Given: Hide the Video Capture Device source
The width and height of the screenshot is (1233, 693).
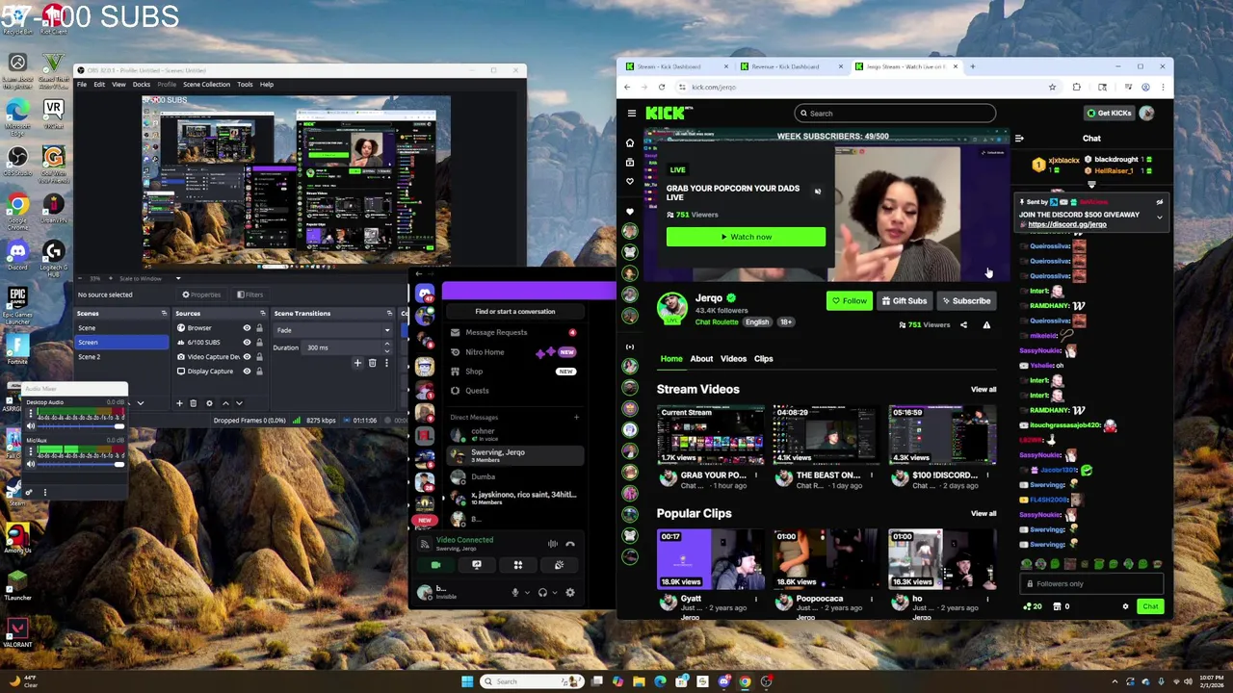Looking at the screenshot, I should click(x=247, y=357).
